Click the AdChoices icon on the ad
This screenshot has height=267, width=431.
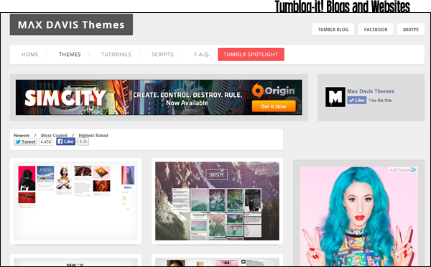[x=414, y=170]
